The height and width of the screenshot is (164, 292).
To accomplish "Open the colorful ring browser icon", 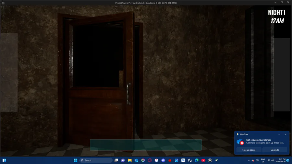I will point(143,160).
